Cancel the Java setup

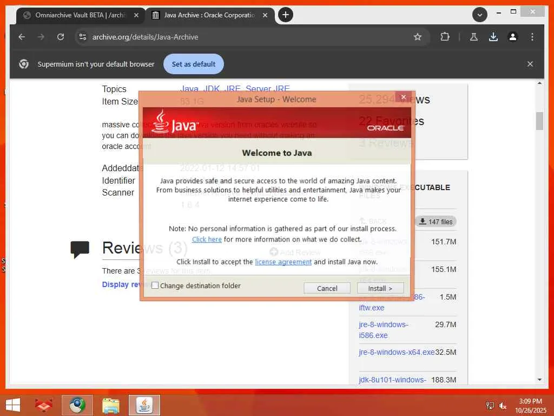[x=327, y=288]
